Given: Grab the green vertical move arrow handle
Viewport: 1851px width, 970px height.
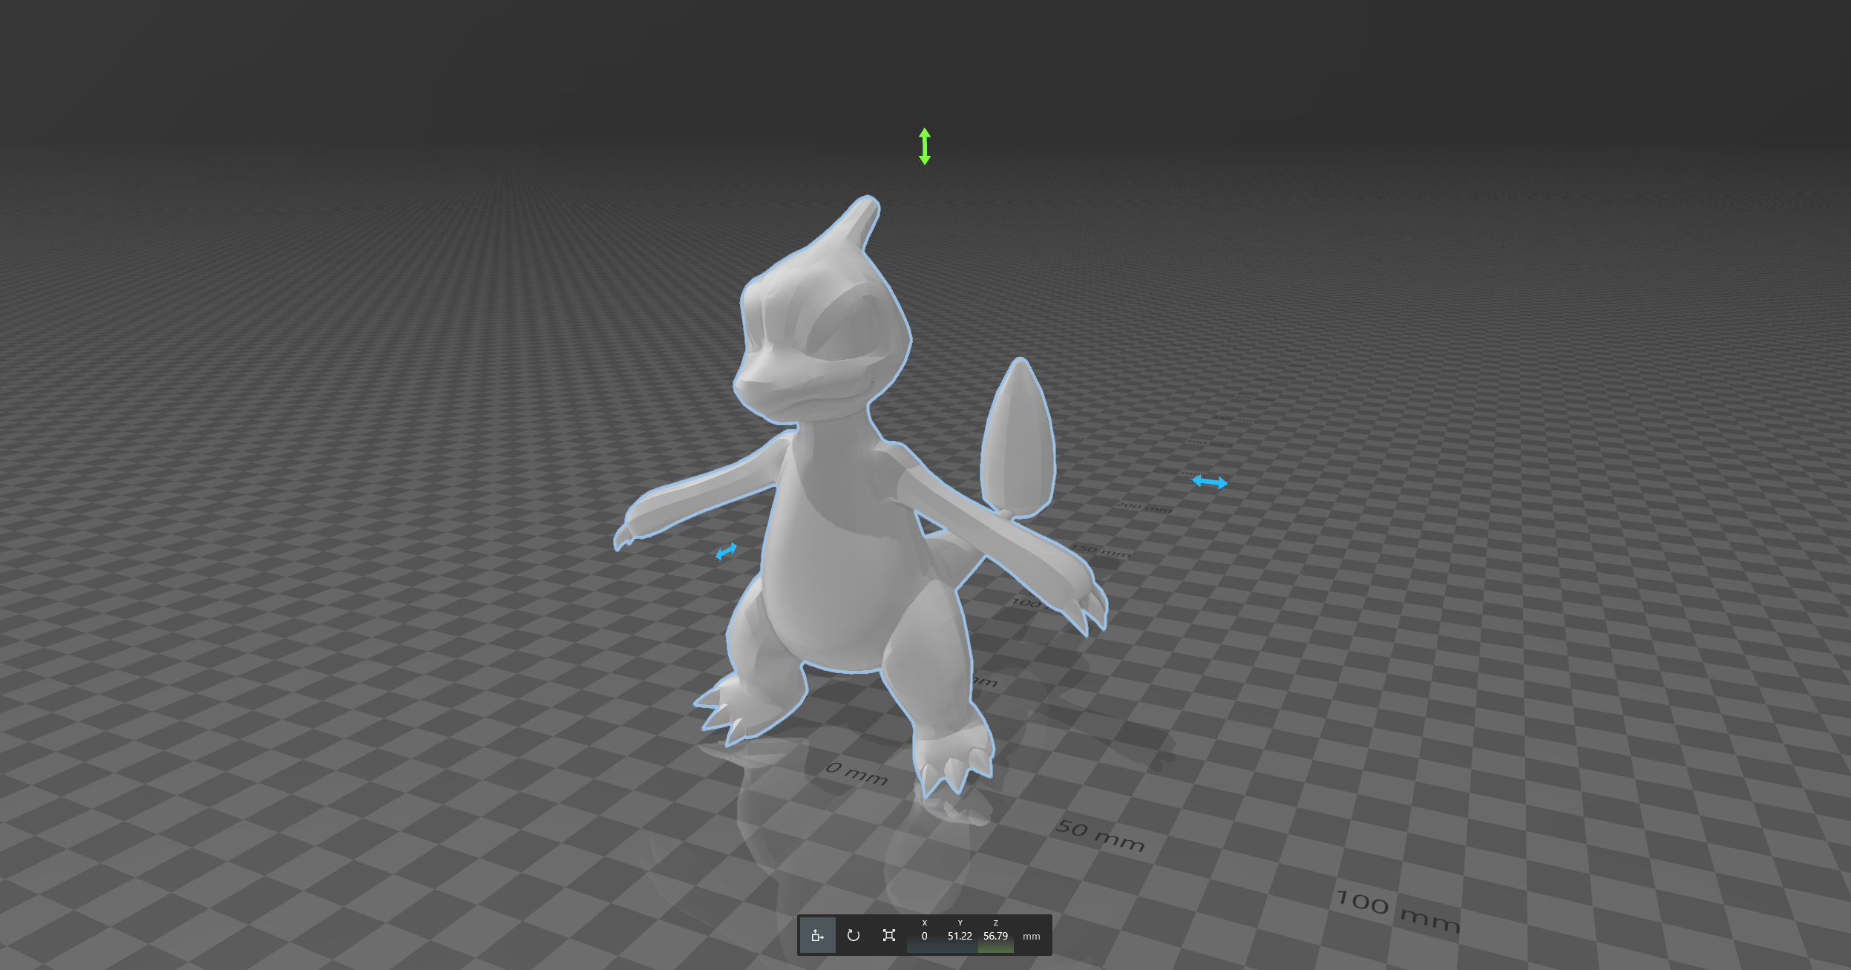Looking at the screenshot, I should [x=925, y=146].
